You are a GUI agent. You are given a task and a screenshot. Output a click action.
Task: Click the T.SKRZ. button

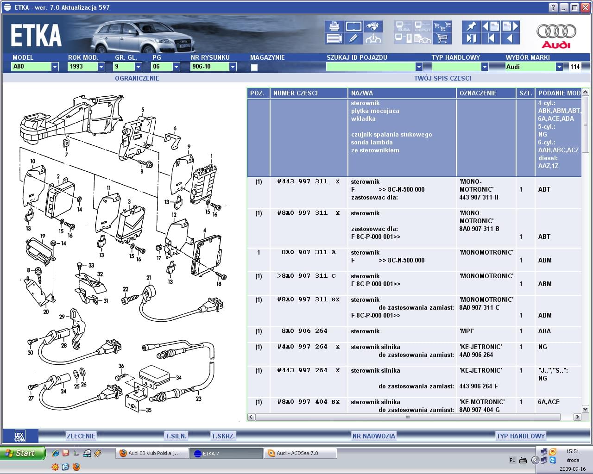(x=223, y=436)
